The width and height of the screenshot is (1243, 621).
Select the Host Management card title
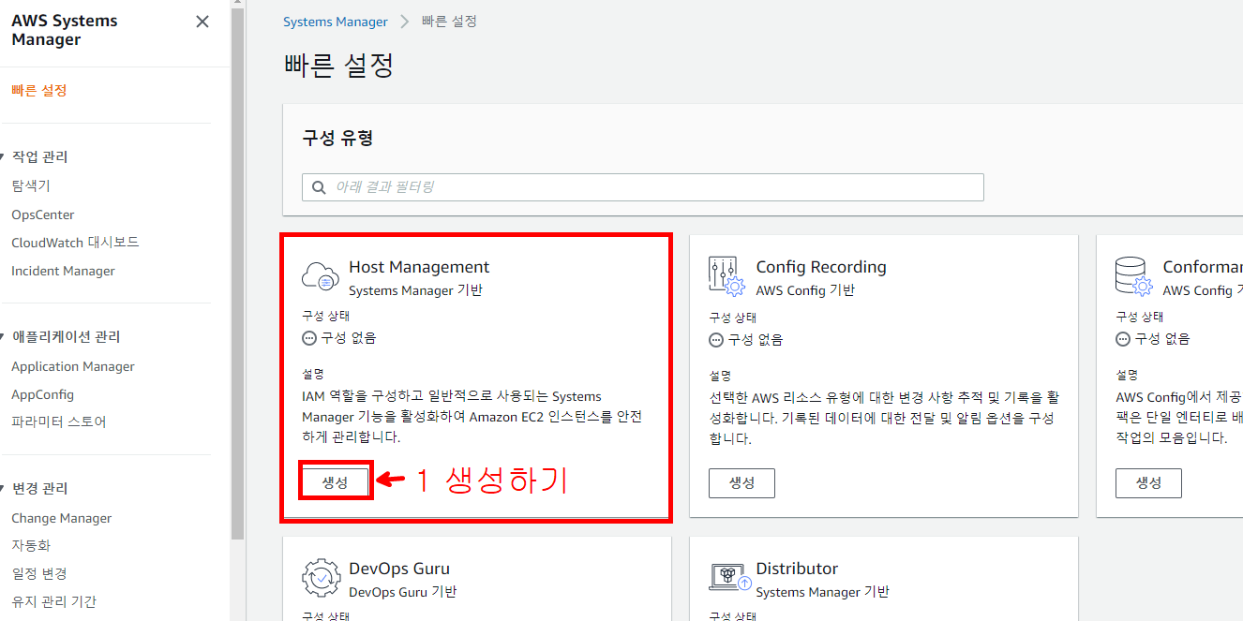click(419, 267)
